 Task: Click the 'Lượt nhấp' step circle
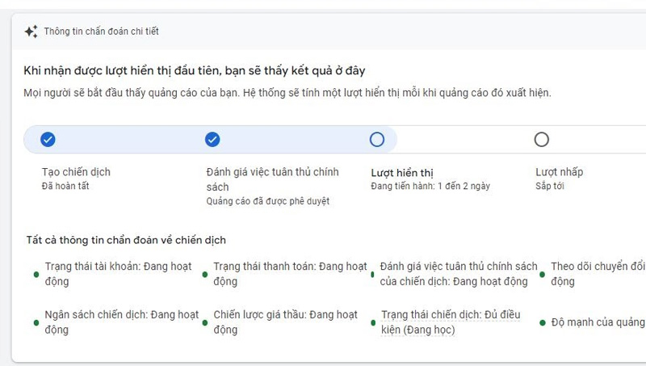[x=542, y=140]
